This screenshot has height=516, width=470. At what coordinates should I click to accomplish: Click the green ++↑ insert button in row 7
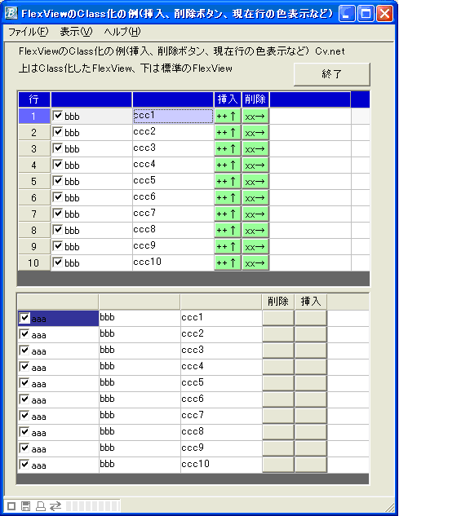point(228,214)
